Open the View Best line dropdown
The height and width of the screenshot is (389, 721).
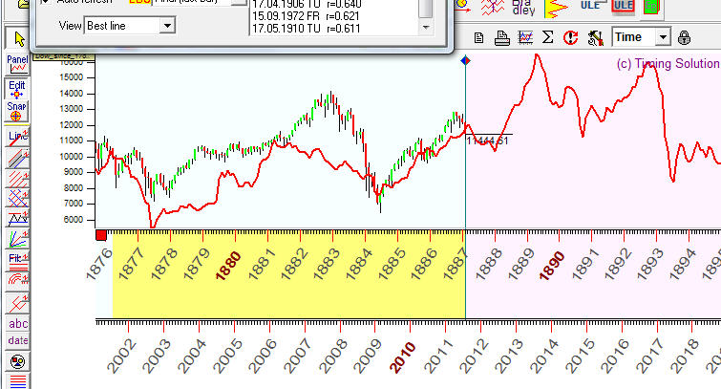(167, 25)
